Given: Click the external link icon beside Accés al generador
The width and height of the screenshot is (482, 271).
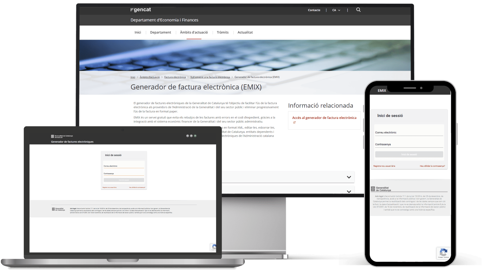Looking at the screenshot, I should click(x=294, y=123).
